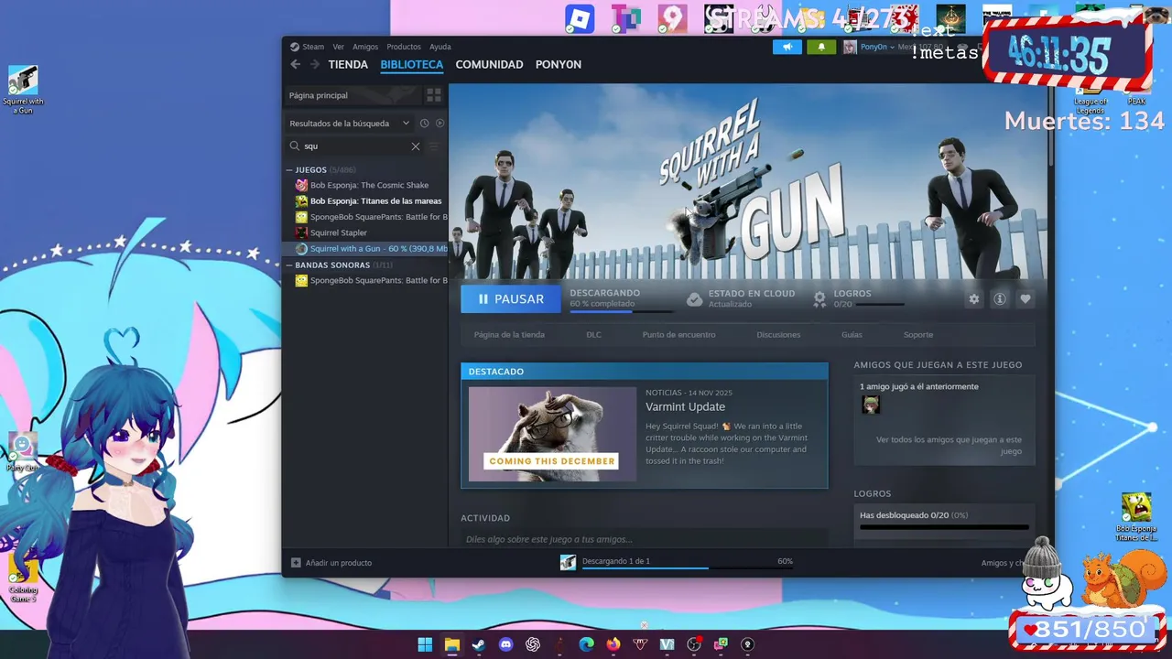Open Discusiones link

coord(778,335)
